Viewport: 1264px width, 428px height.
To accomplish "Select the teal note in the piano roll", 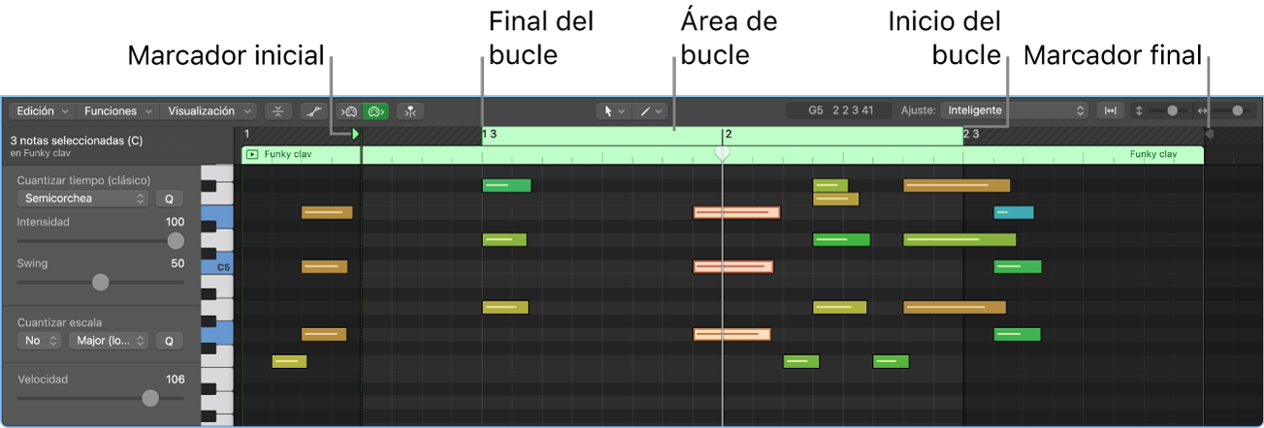I will 1014,213.
